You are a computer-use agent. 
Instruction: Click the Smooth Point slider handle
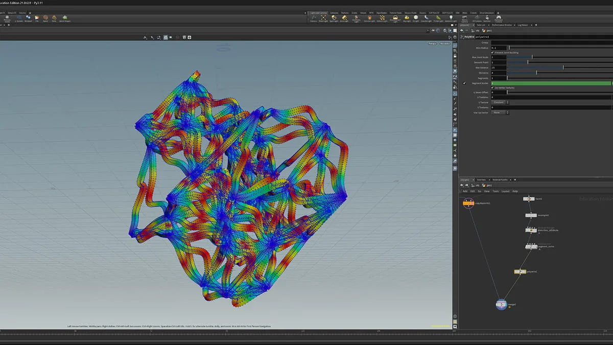[x=528, y=62]
